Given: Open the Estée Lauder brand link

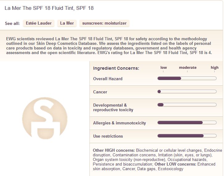Looking at the screenshot, I should 39,23.
